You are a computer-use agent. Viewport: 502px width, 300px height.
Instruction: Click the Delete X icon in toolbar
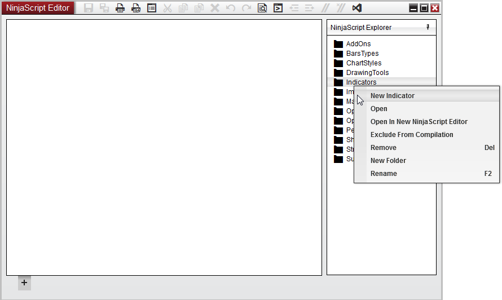[x=215, y=8]
